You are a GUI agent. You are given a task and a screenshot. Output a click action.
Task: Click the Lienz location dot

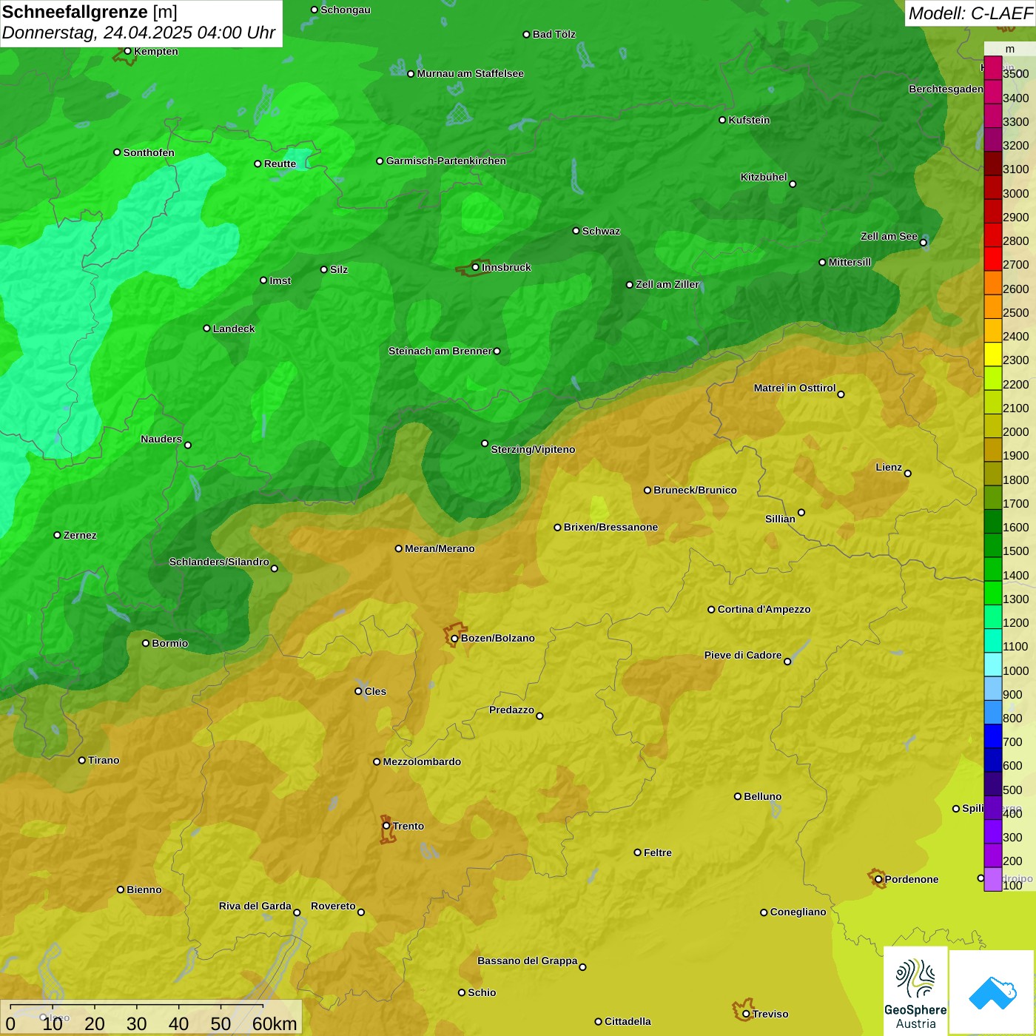coord(908,474)
